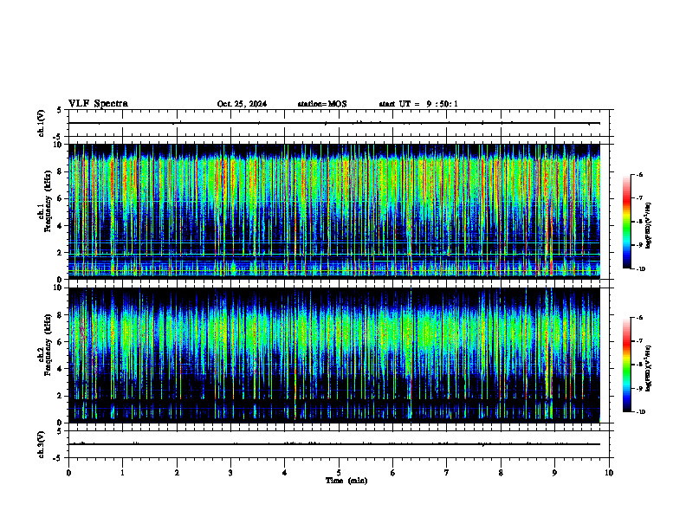Image resolution: width=686 pixels, height=530 pixels.
Task: Click time axis tick label "3"
Action: [230, 473]
